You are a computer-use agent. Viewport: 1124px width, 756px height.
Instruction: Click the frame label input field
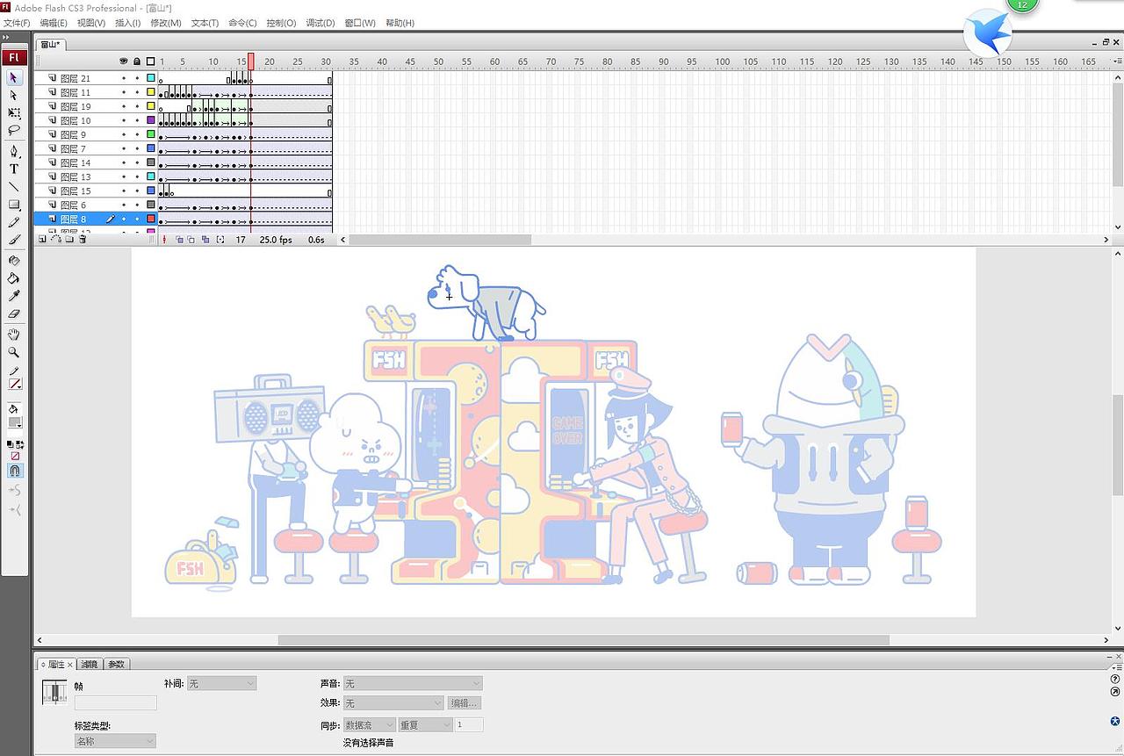coord(116,702)
